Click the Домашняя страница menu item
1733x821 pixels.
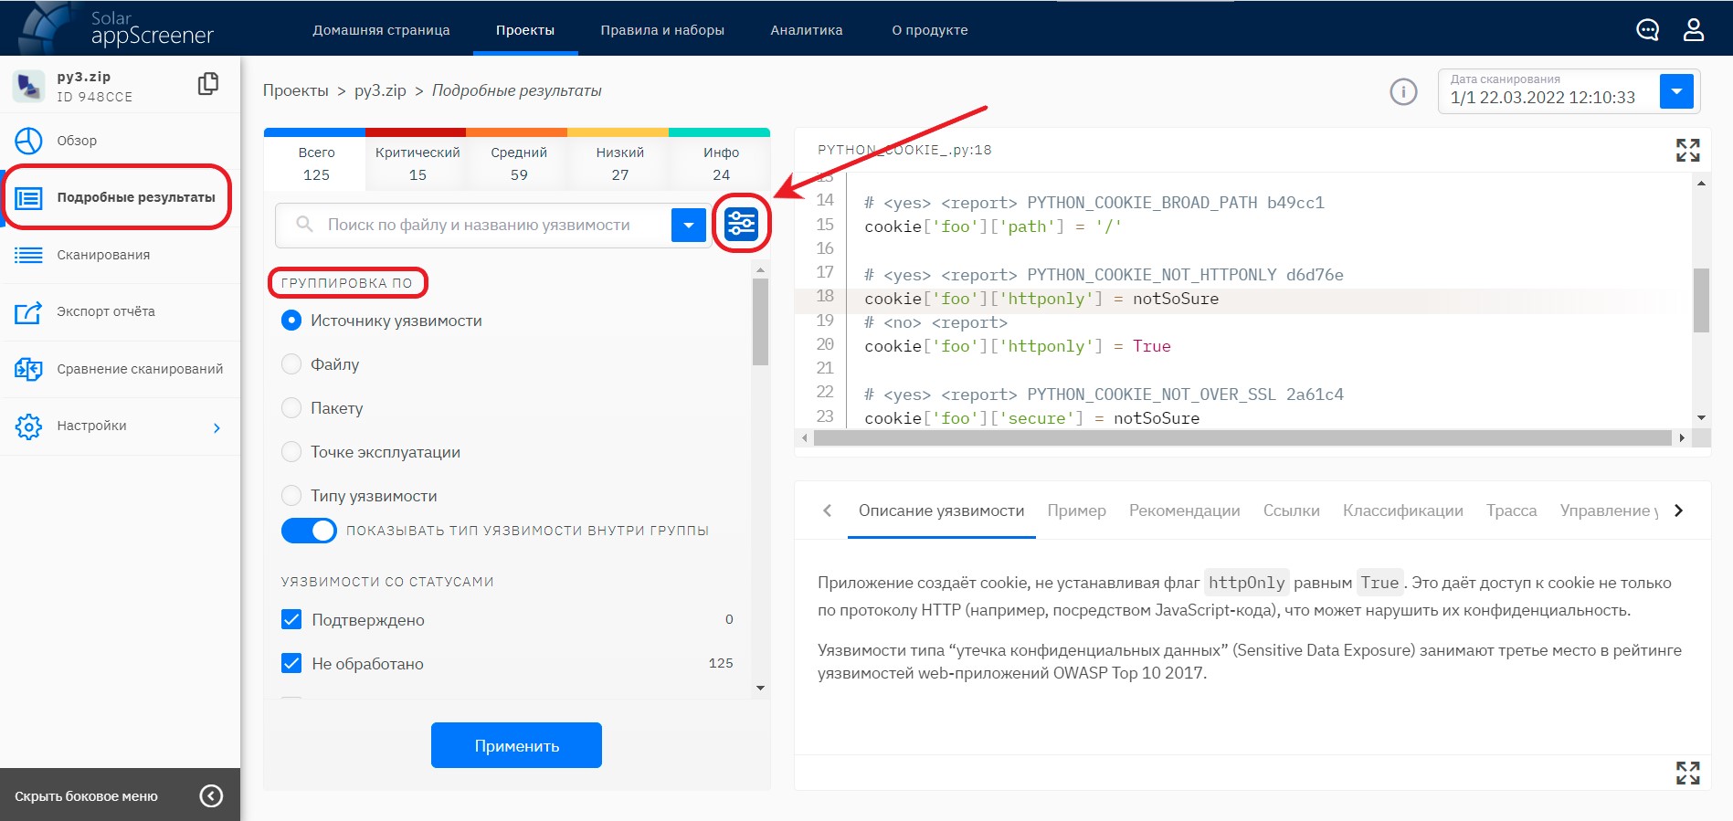click(381, 30)
